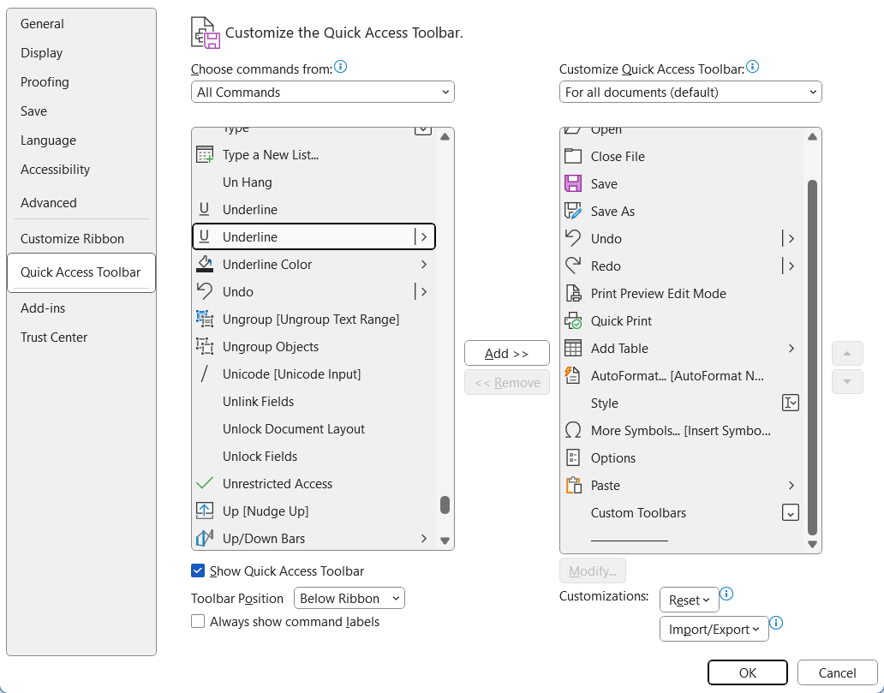
Task: Select the Underline Color icon
Action: click(x=206, y=264)
